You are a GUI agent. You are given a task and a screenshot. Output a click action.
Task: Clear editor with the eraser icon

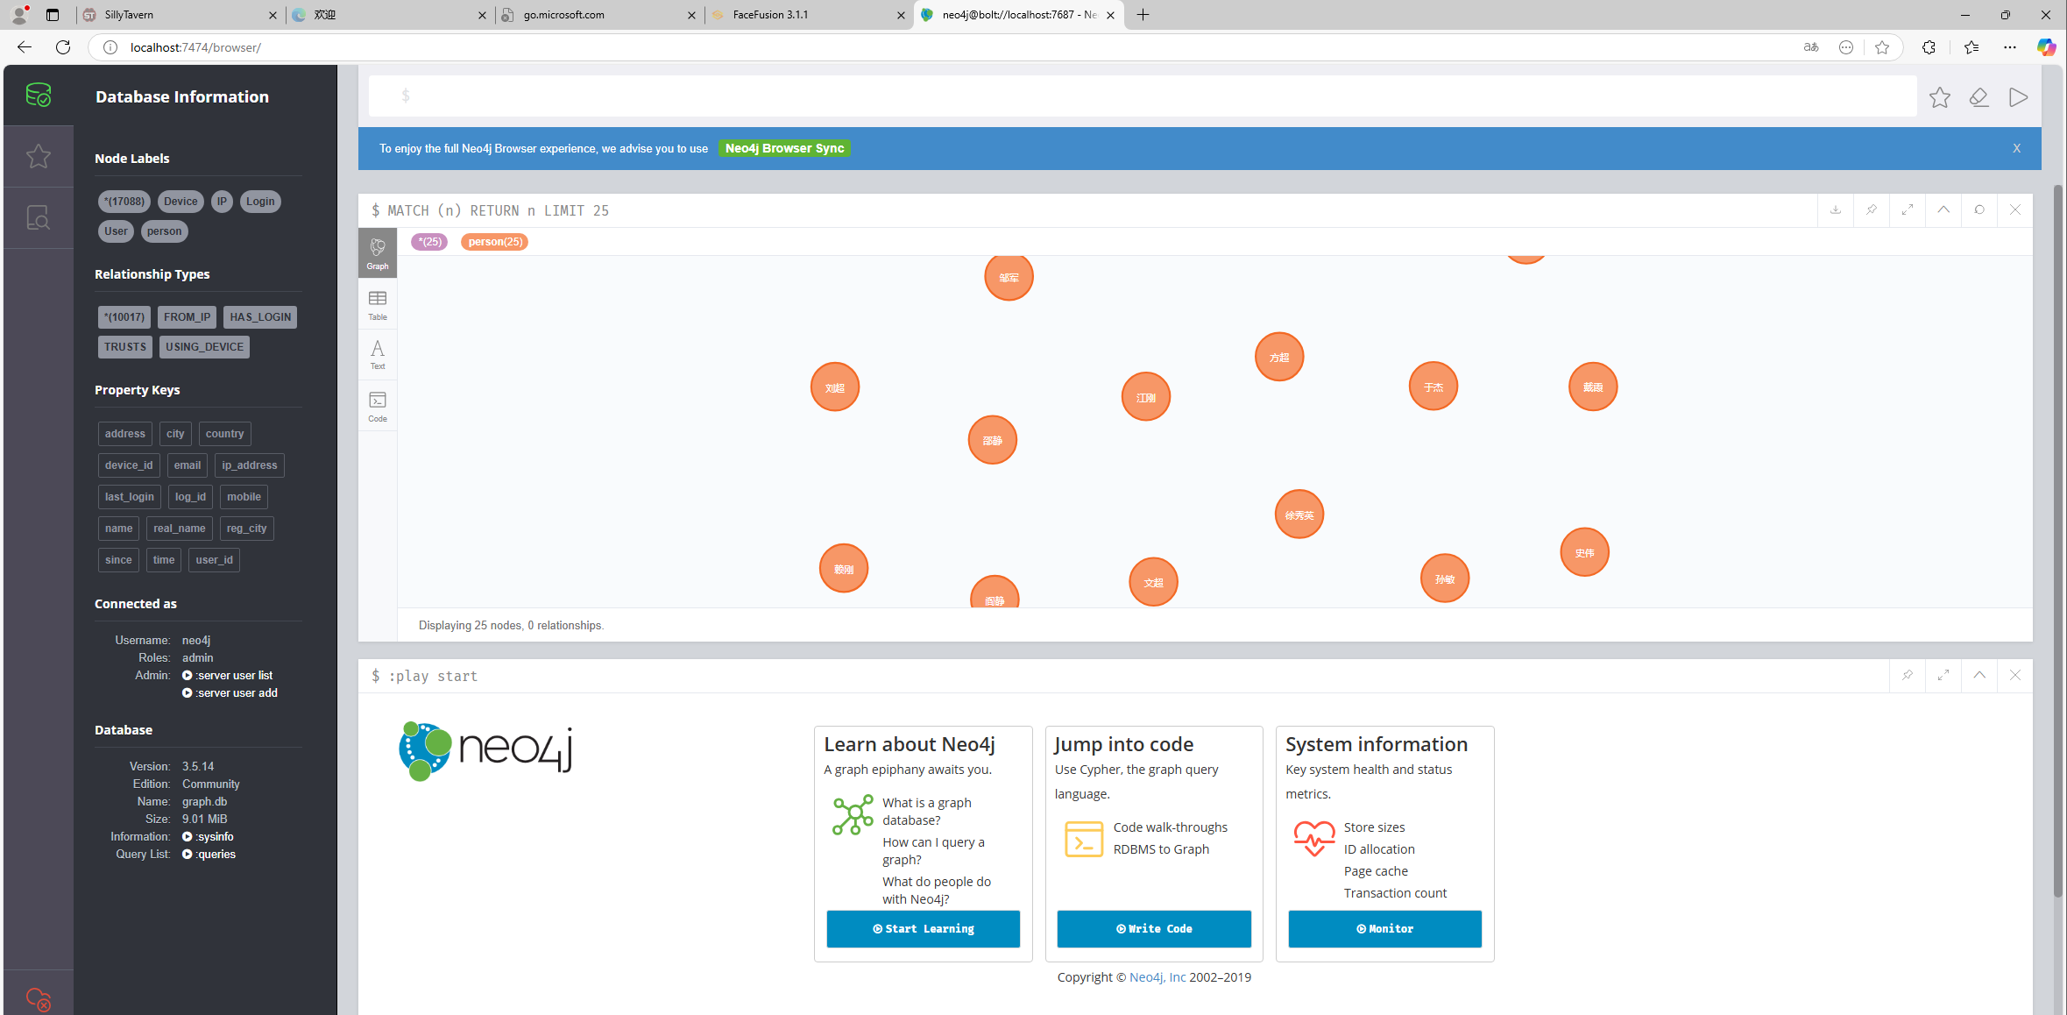point(1979,97)
